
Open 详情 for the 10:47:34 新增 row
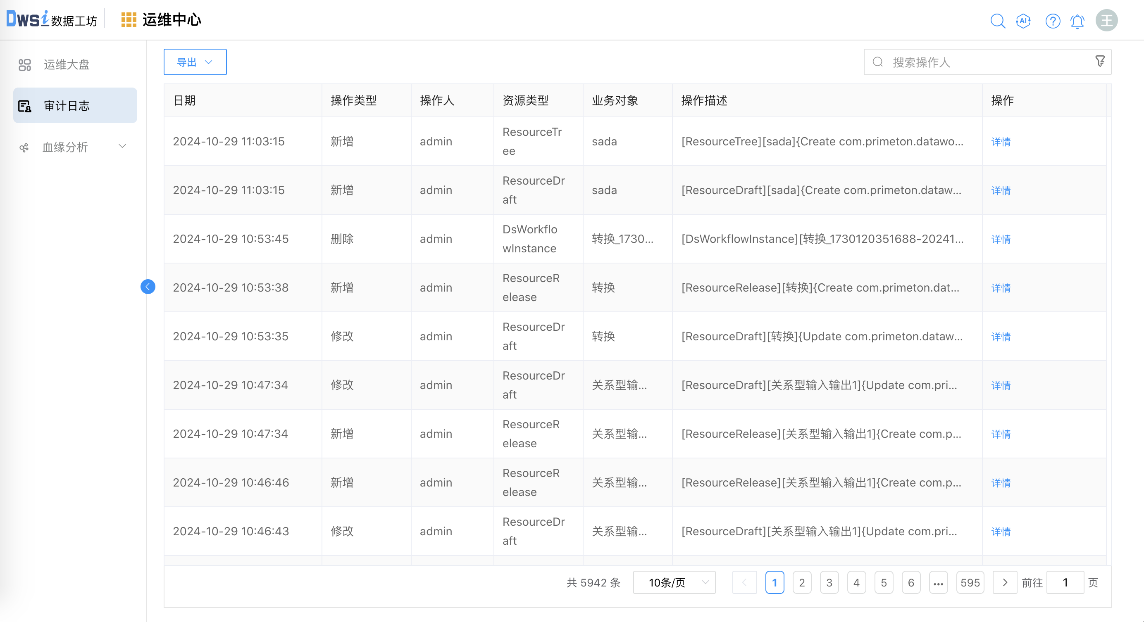[1001, 434]
